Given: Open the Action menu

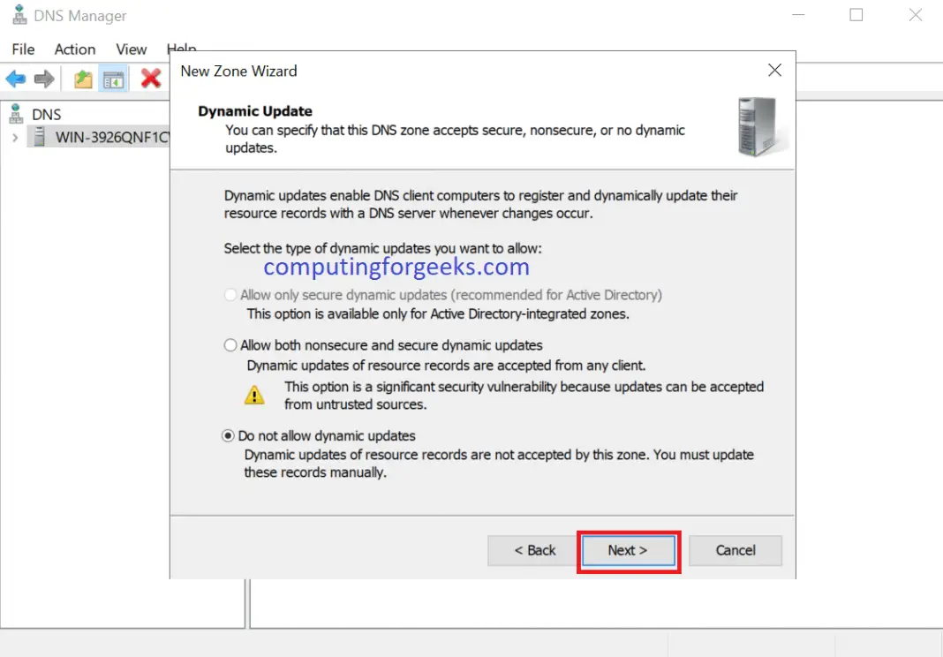Looking at the screenshot, I should click(x=73, y=49).
